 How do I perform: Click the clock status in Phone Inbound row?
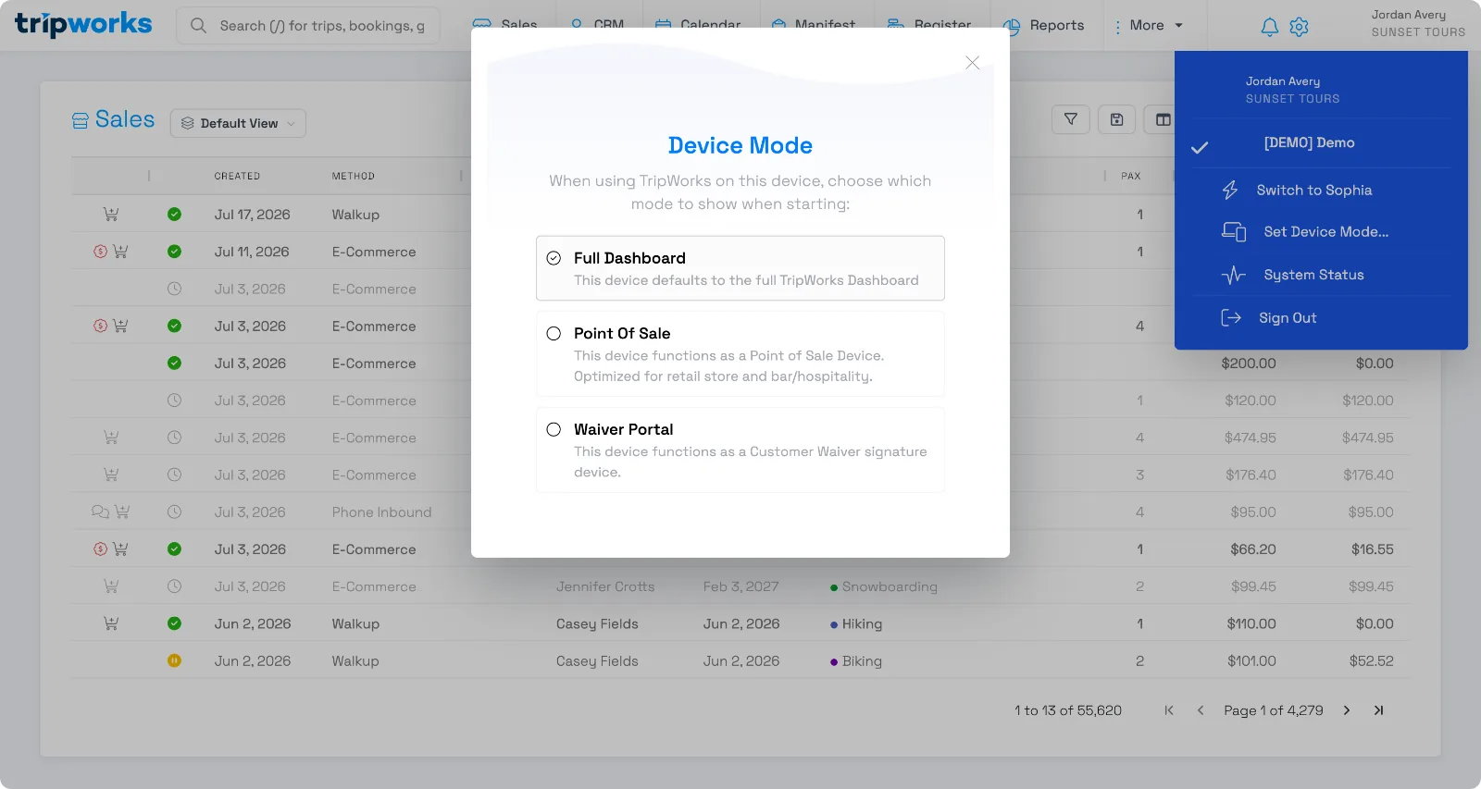point(174,512)
